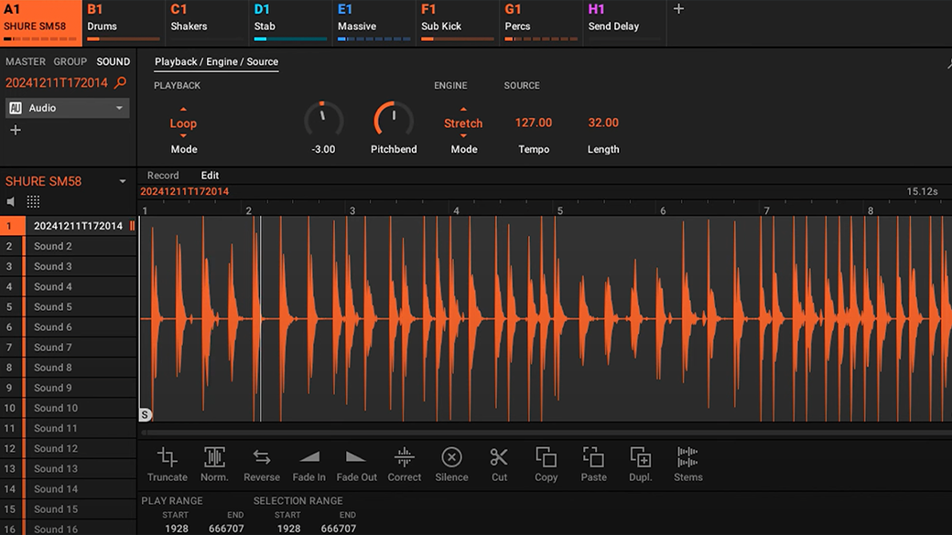
Task: Select Sound 14 slot
Action: tap(68, 488)
